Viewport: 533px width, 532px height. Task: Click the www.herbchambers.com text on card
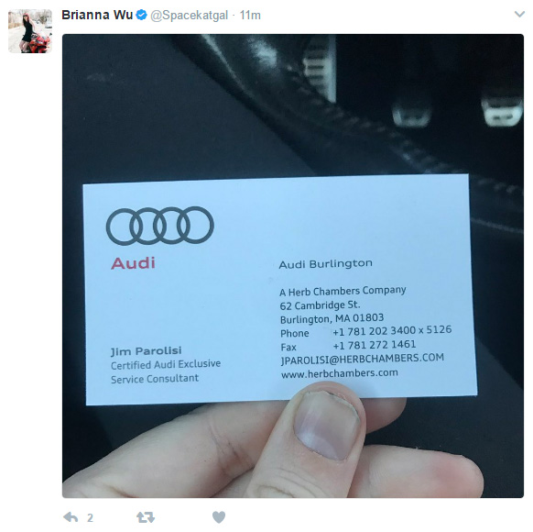coord(340,373)
